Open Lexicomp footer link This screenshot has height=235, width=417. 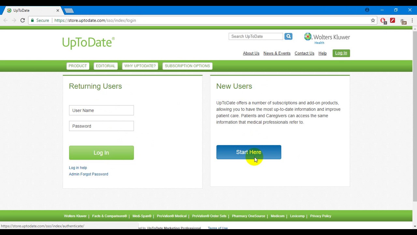(x=297, y=216)
